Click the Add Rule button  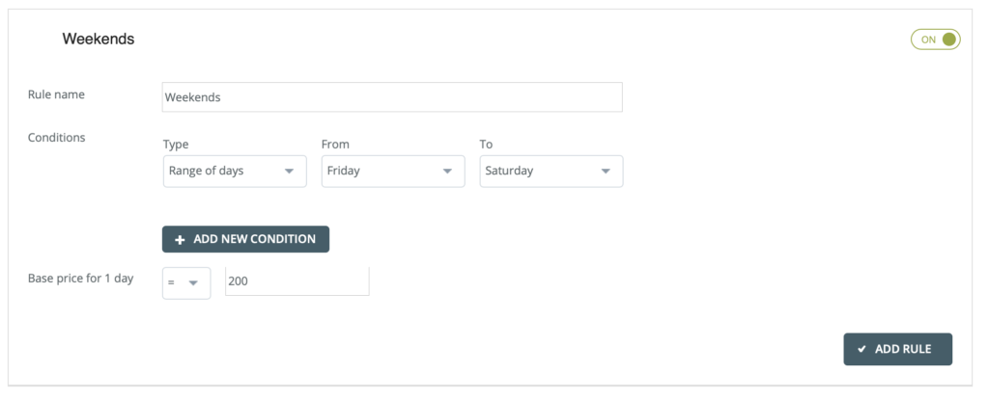[x=897, y=349]
